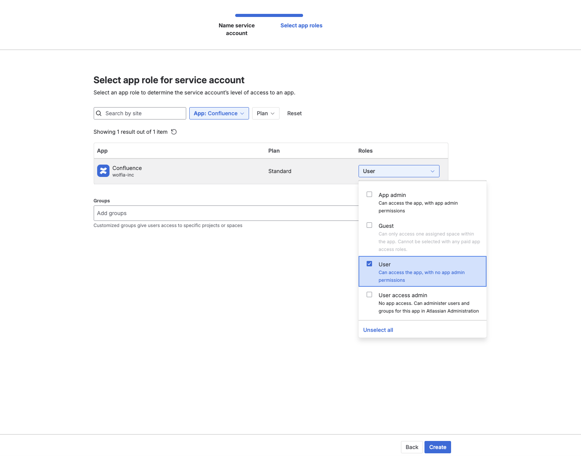Click the blue progress bar at top
Image resolution: width=581 pixels, height=456 pixels.
click(x=269, y=15)
